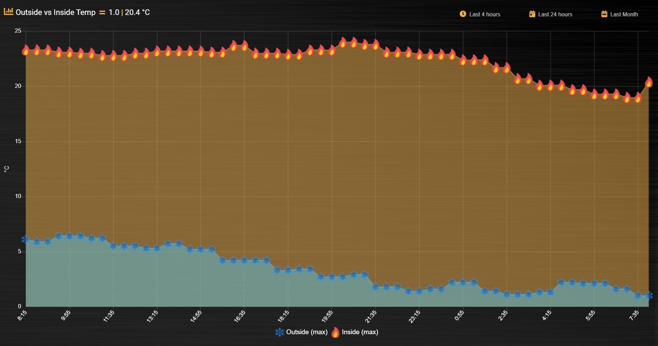Click the 16:35 x-axis time label
The width and height of the screenshot is (658, 346).
coord(240,316)
